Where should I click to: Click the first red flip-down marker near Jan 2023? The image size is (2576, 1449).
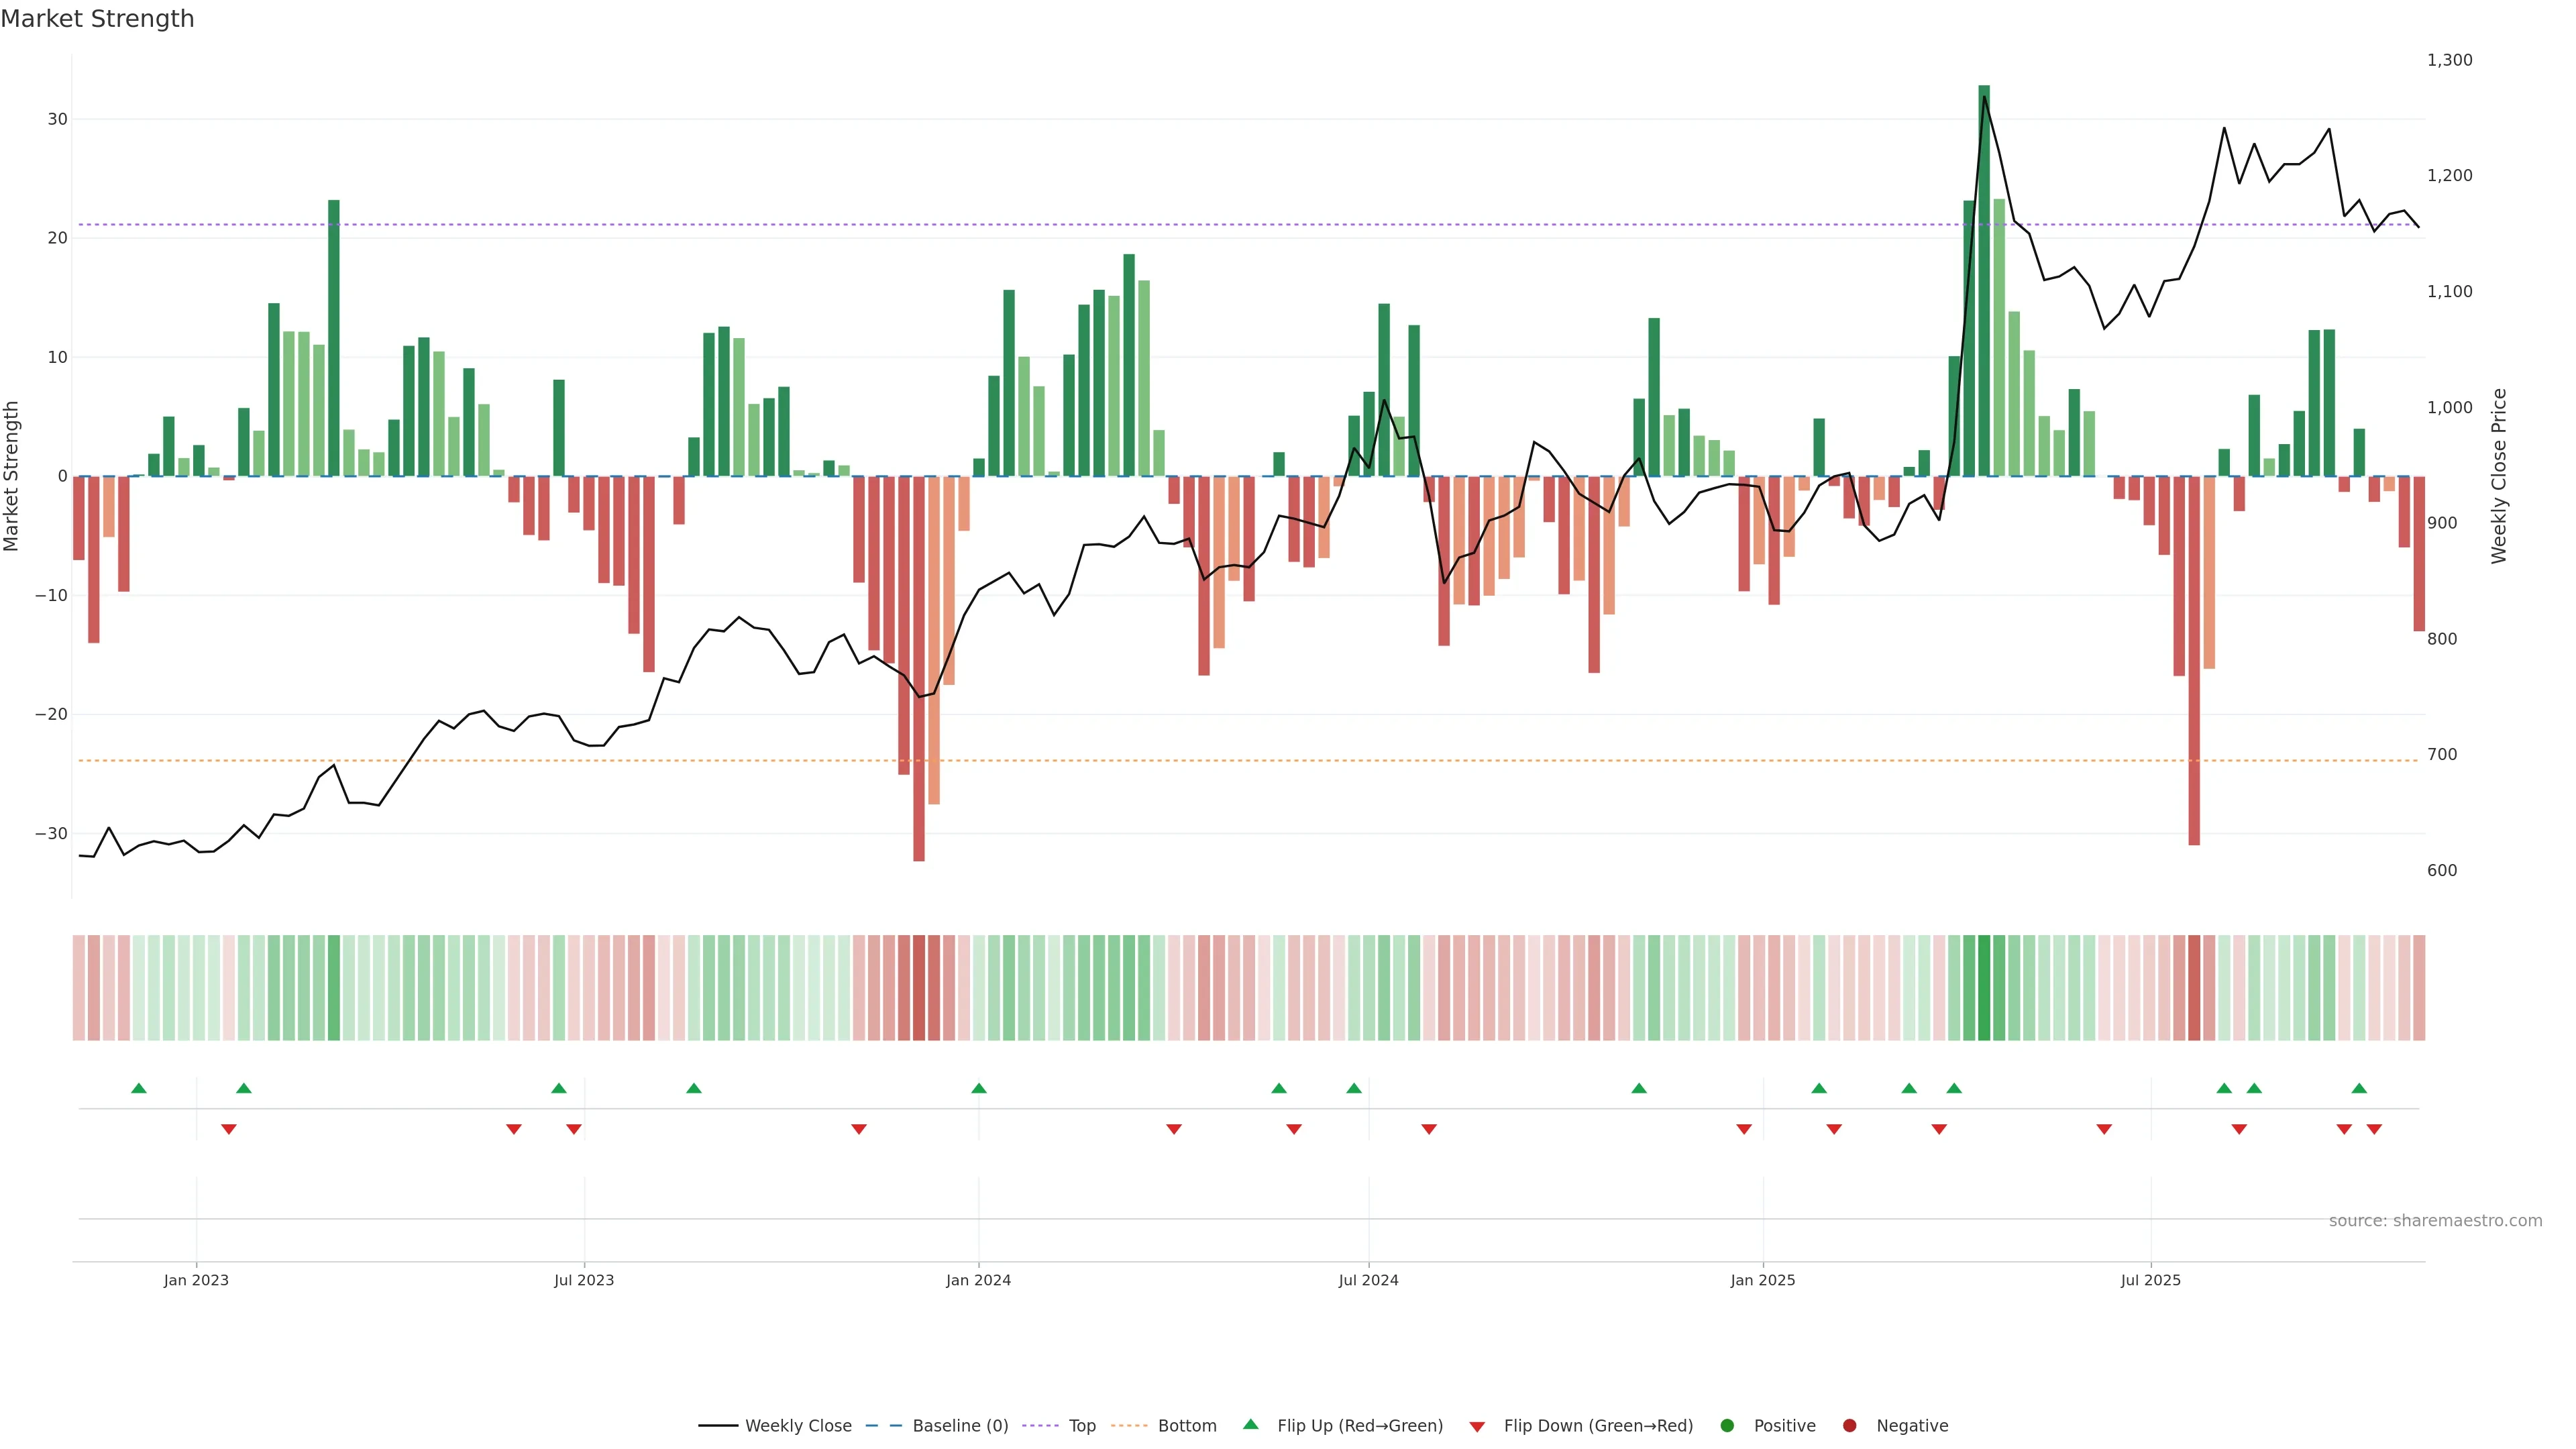(x=229, y=1129)
